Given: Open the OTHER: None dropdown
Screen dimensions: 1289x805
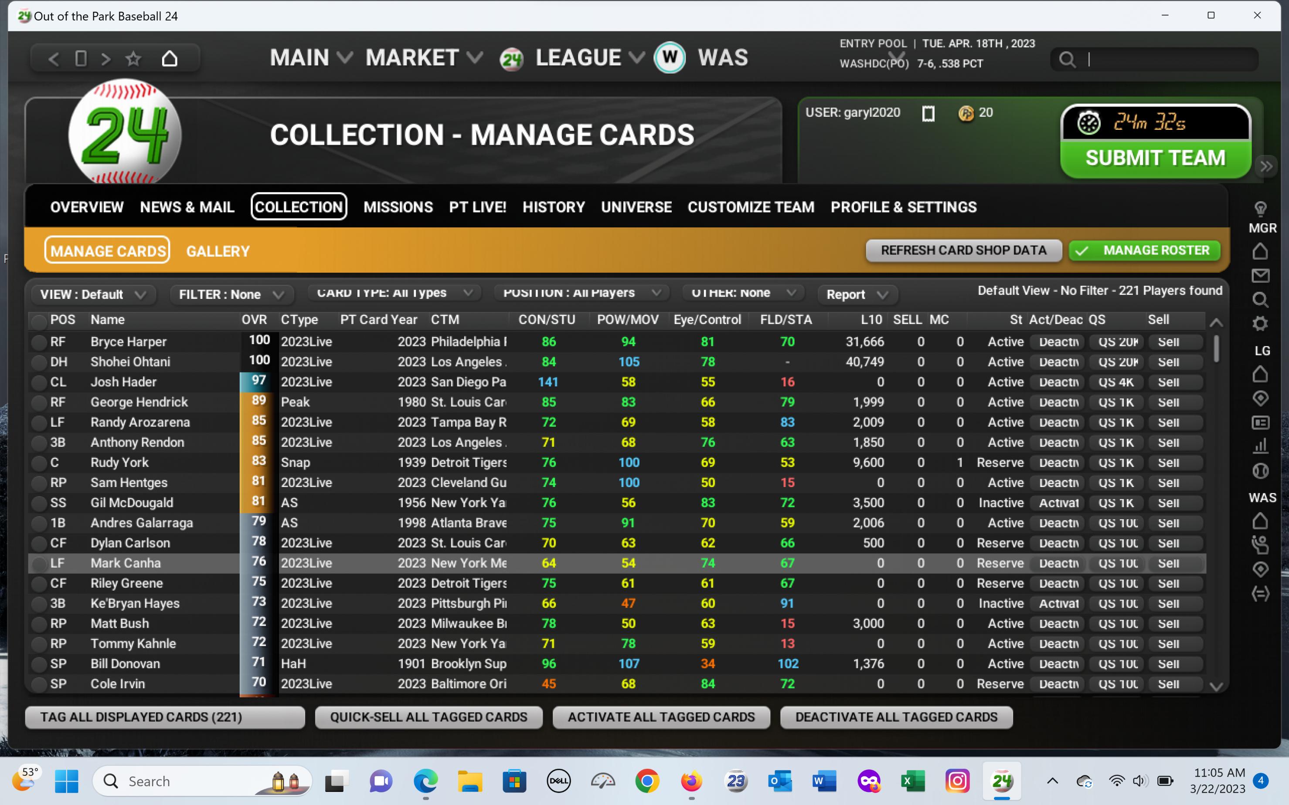Looking at the screenshot, I should tap(744, 293).
